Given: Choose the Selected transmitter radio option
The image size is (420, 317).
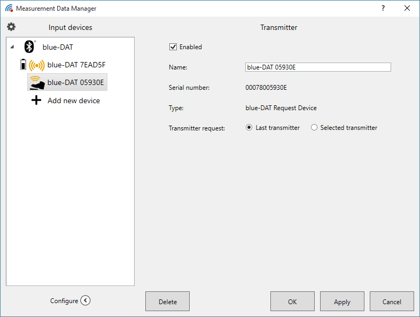Looking at the screenshot, I should tap(314, 128).
